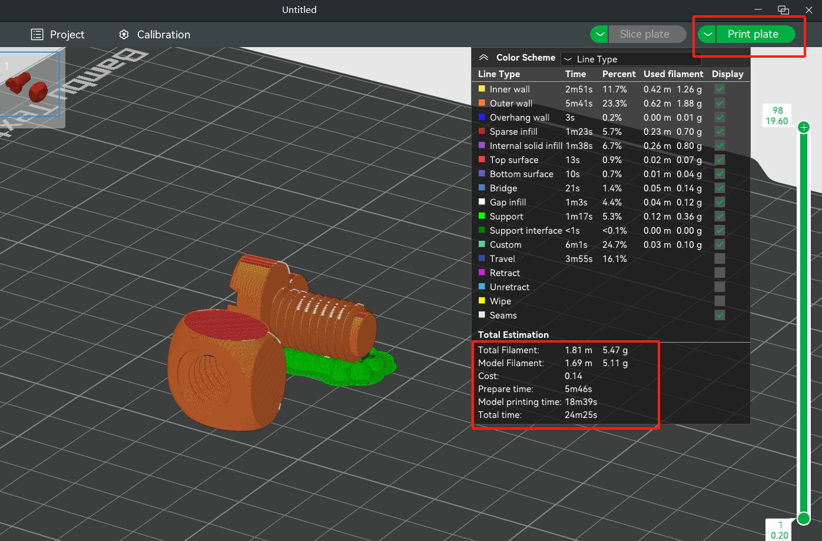Click the top layer slider handle
Screen dimensions: 822x541
tap(804, 127)
